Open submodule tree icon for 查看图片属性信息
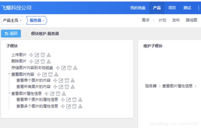This screenshot has width=201, height=128. pos(64,94)
